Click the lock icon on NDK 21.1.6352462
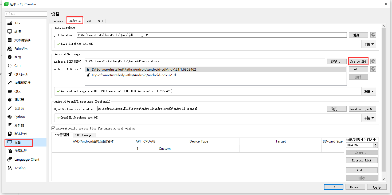The width and height of the screenshot is (392, 195). 88,69
